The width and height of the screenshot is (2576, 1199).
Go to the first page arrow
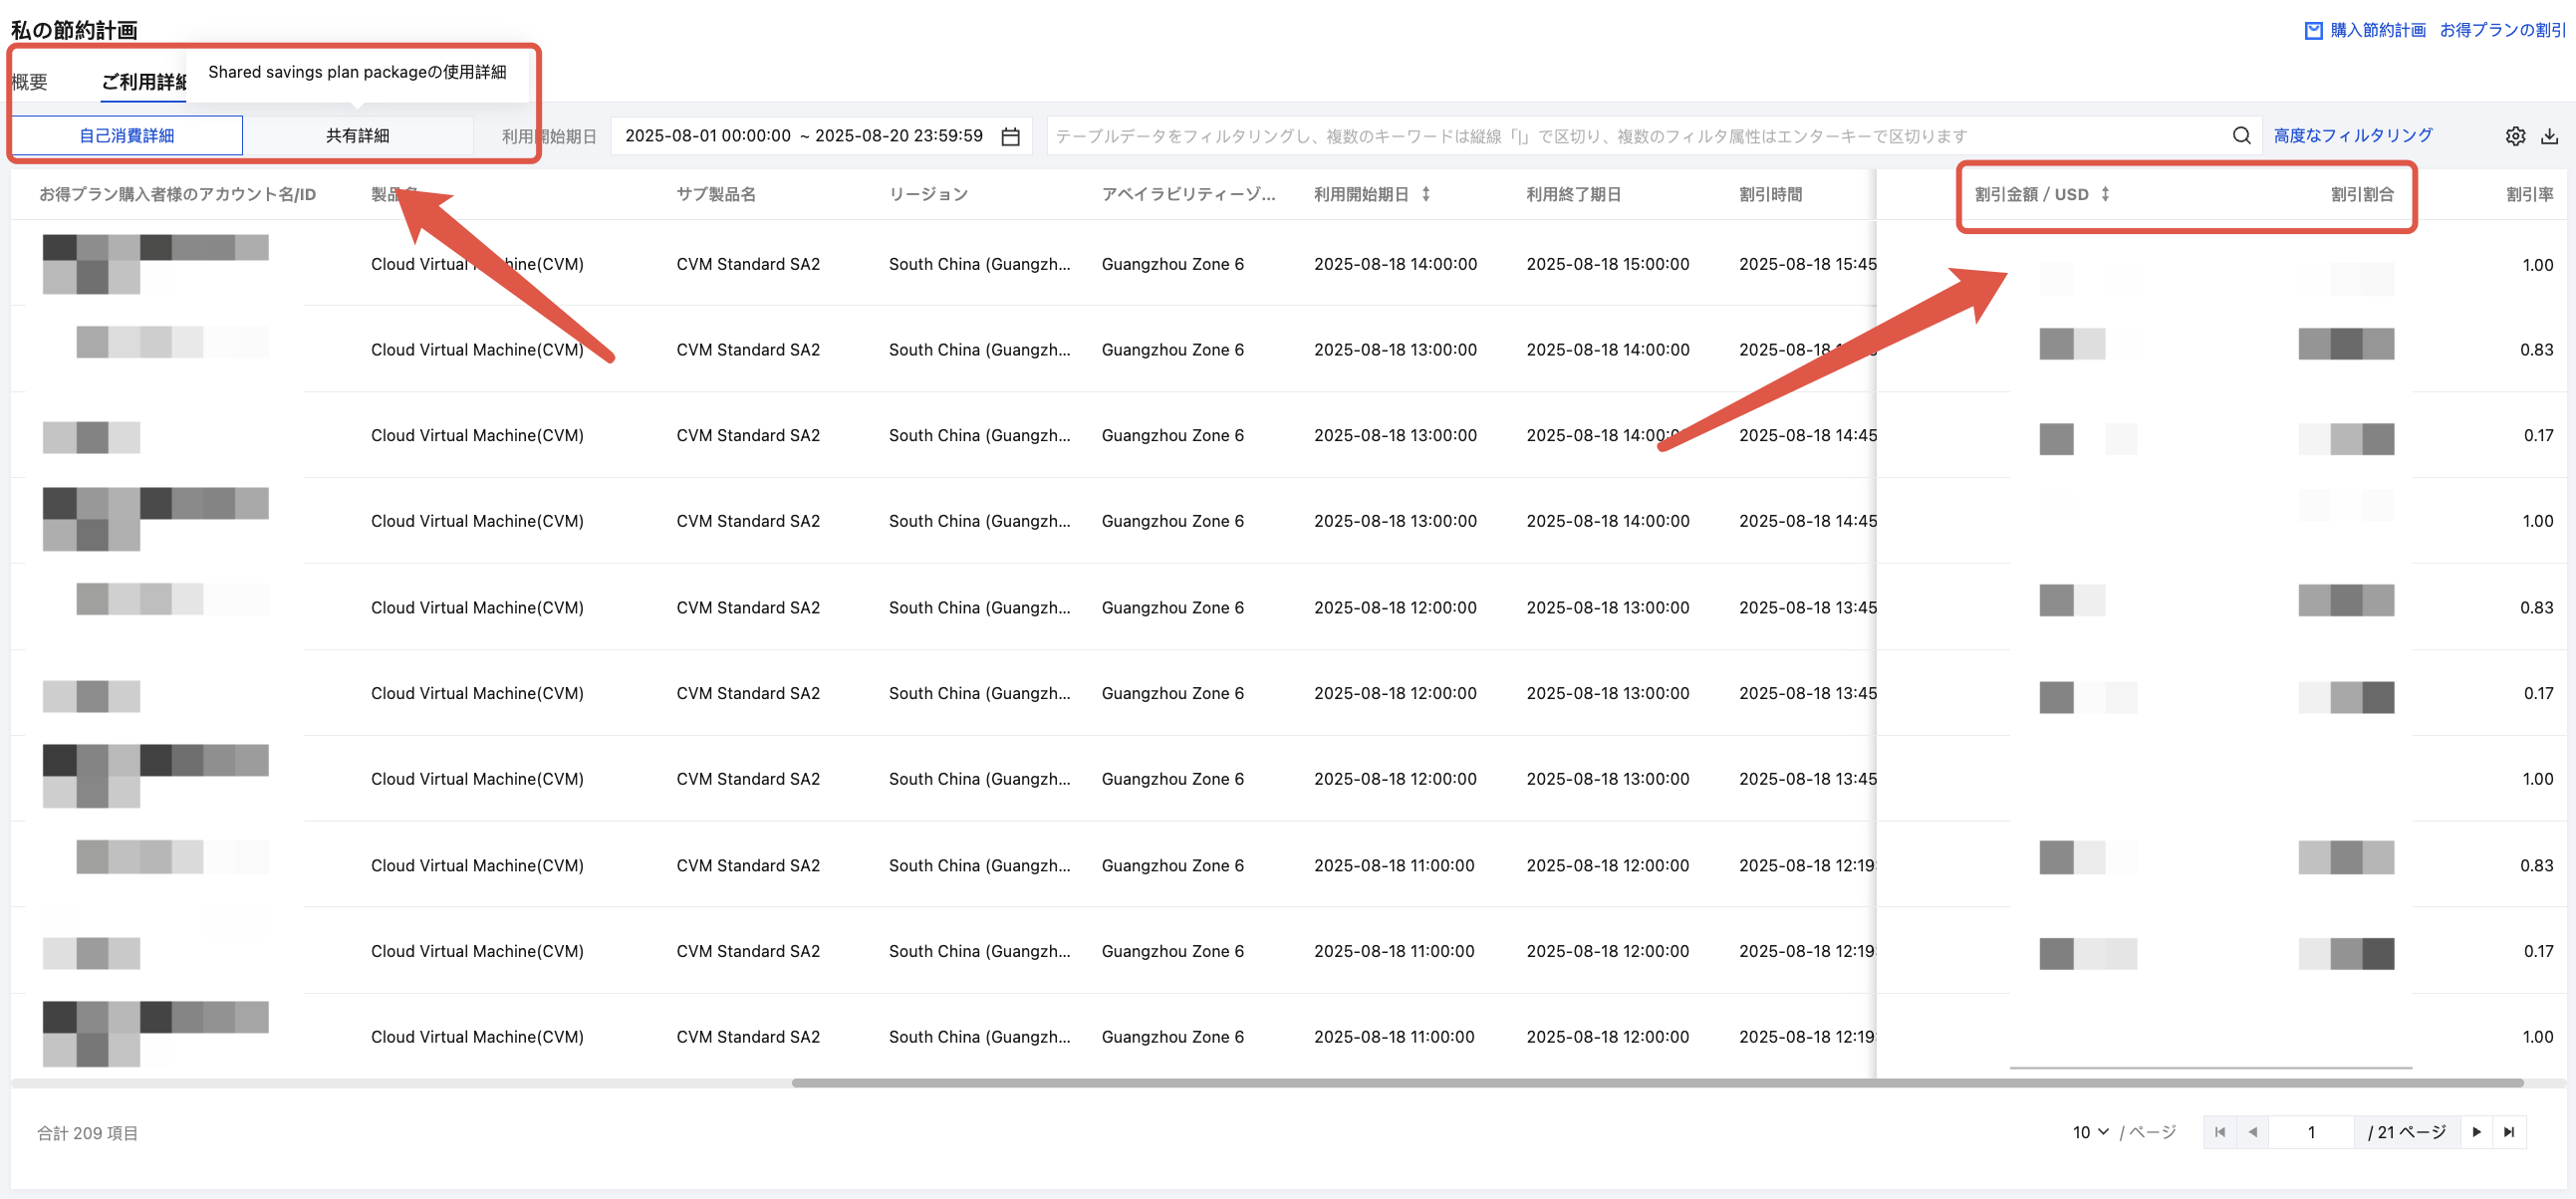coord(2220,1132)
